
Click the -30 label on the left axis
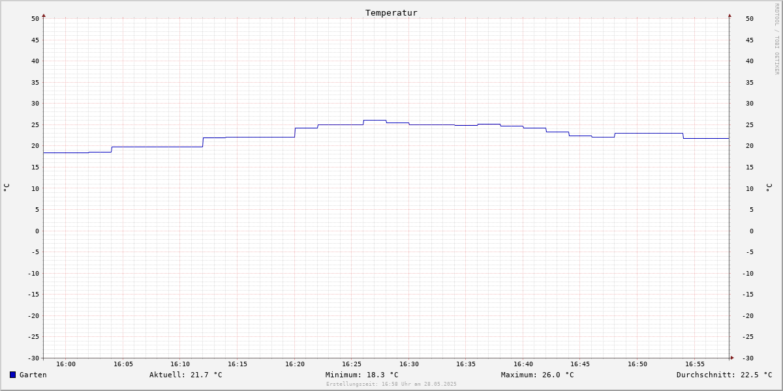pos(33,358)
